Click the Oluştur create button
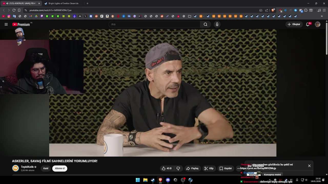The height and width of the screenshot is (184, 328). (294, 24)
